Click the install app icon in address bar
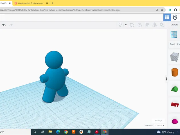 (x=157, y=10)
